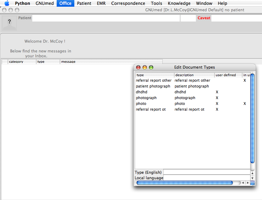This screenshot has height=200, width=262.
Task: Click 'referral report ot' description cell
Action: (189, 109)
